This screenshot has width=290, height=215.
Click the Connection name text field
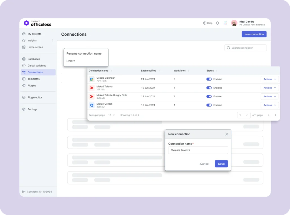[198, 150]
